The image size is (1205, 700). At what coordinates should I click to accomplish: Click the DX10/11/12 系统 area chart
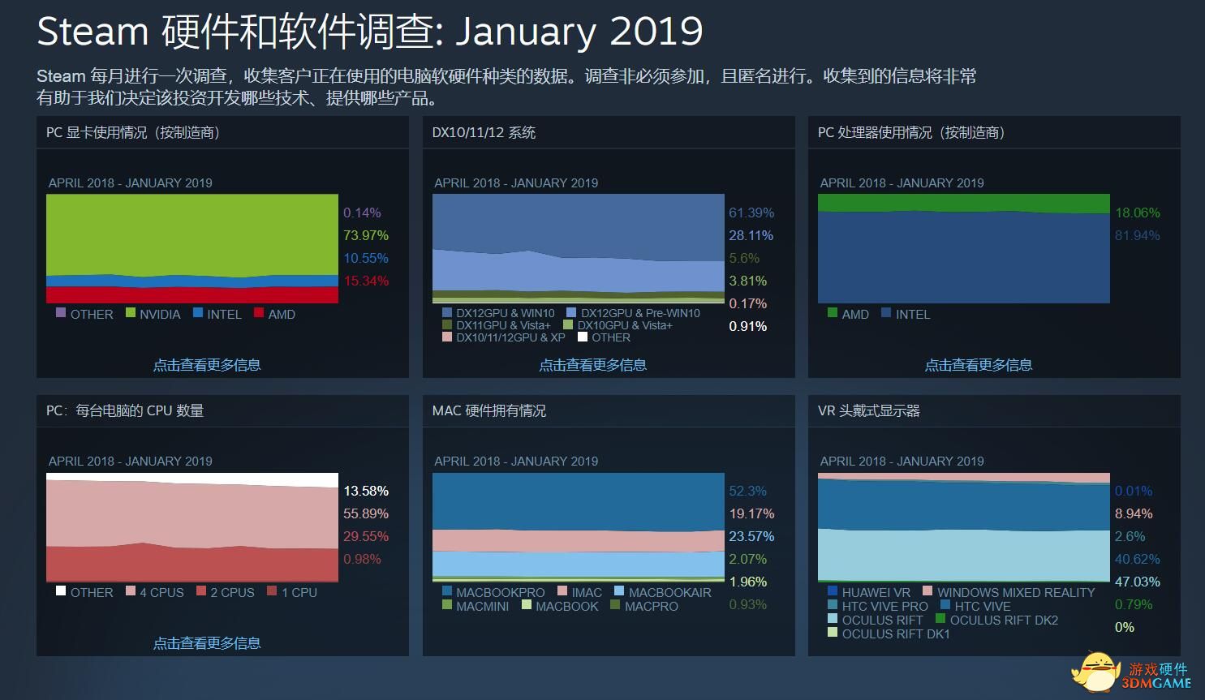(579, 248)
